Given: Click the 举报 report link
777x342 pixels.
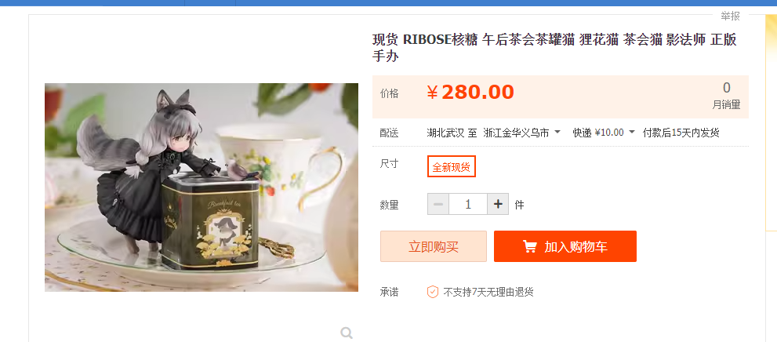Looking at the screenshot, I should click(x=731, y=16).
